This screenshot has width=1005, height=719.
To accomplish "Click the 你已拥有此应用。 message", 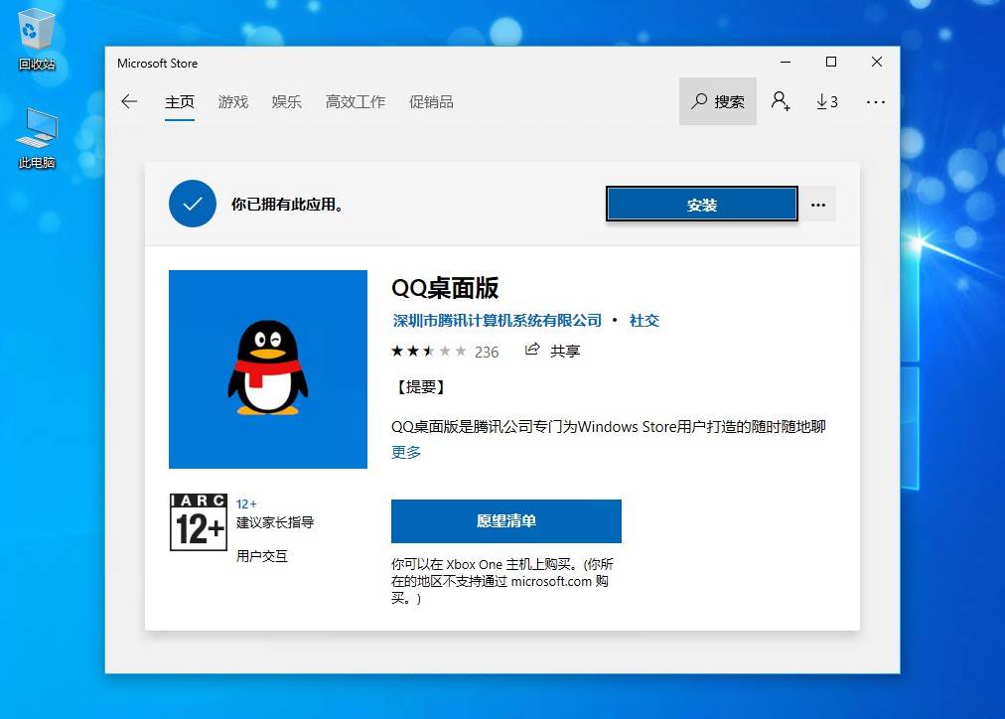I will coord(288,205).
